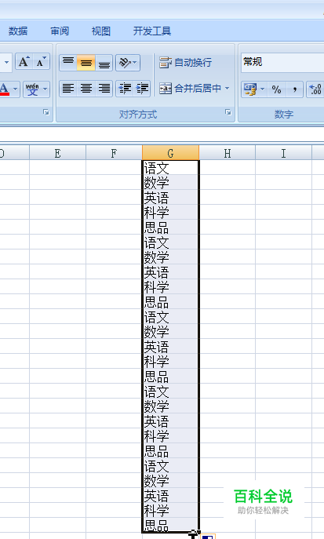The width and height of the screenshot is (324, 539).
Task: Open the 数据 ribbon tab
Action: (18, 31)
